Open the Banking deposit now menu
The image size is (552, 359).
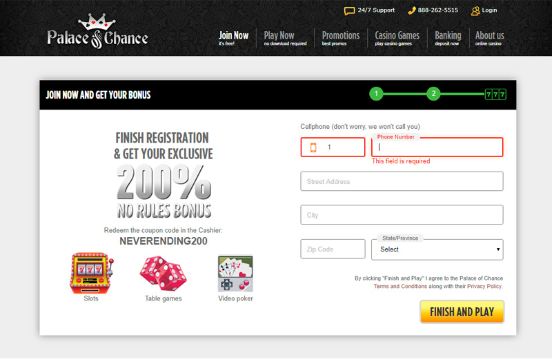pos(448,38)
